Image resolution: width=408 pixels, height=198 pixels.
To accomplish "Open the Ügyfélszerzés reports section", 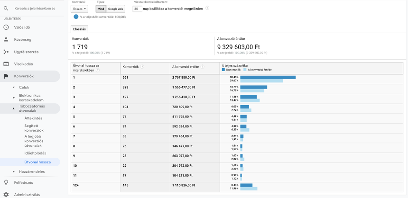I will point(26,52).
